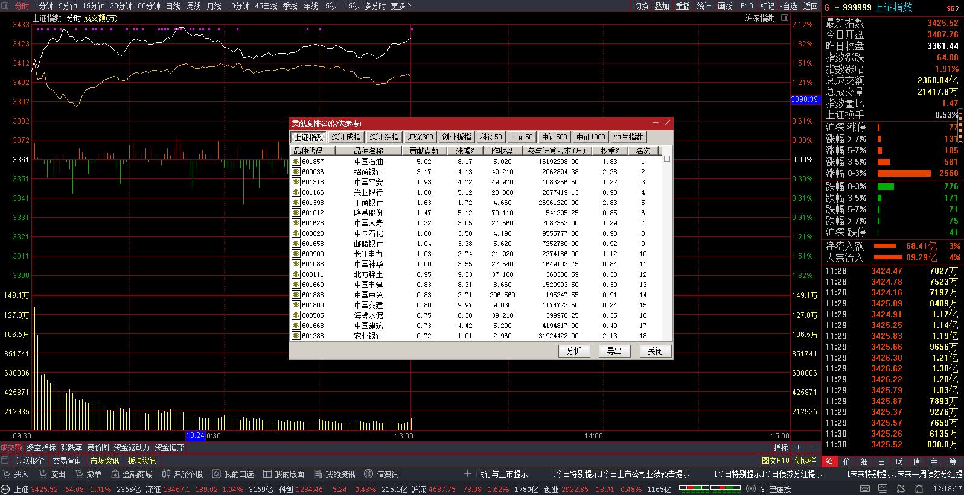Toggle the 侧边栏 sidebar
Screen dimensions: 964x495
click(x=805, y=461)
